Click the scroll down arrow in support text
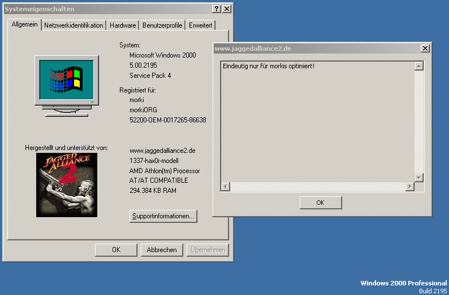The width and height of the screenshot is (449, 295). 419,177
